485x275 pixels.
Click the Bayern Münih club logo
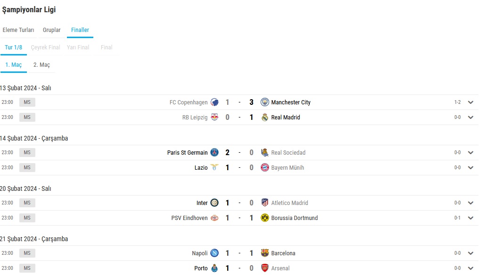(264, 168)
